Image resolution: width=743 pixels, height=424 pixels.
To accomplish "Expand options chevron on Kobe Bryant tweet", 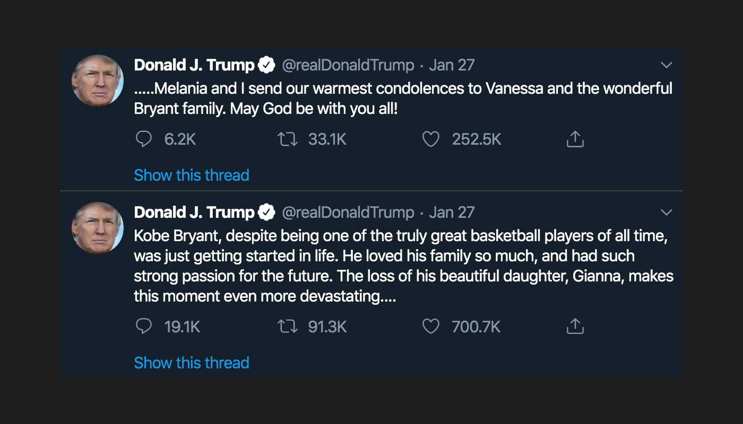I will [x=666, y=213].
